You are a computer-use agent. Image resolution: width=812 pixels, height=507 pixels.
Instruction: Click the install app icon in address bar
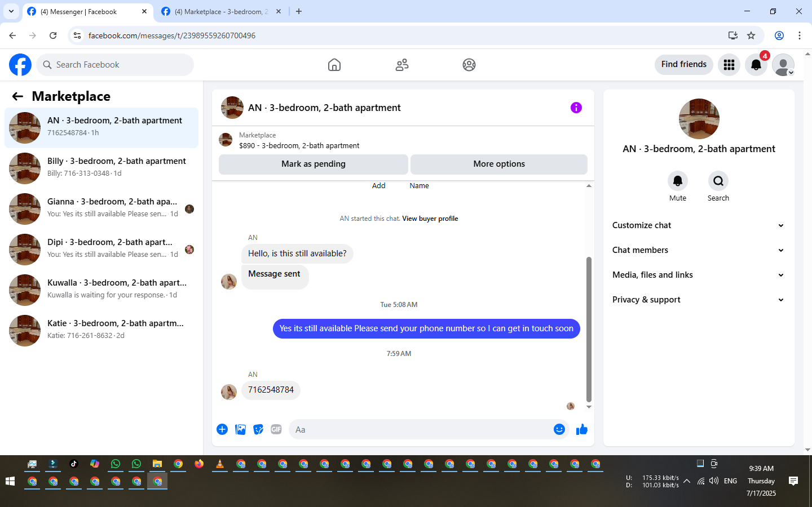733,35
